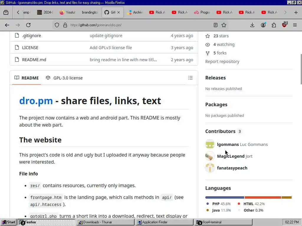The width and height of the screenshot is (302, 226).
Task: Open the LICENSE file
Action: (30, 48)
